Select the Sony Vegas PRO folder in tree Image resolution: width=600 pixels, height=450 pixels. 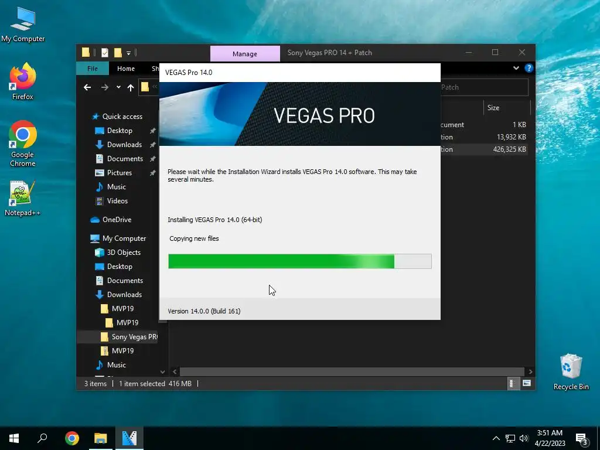pos(128,337)
